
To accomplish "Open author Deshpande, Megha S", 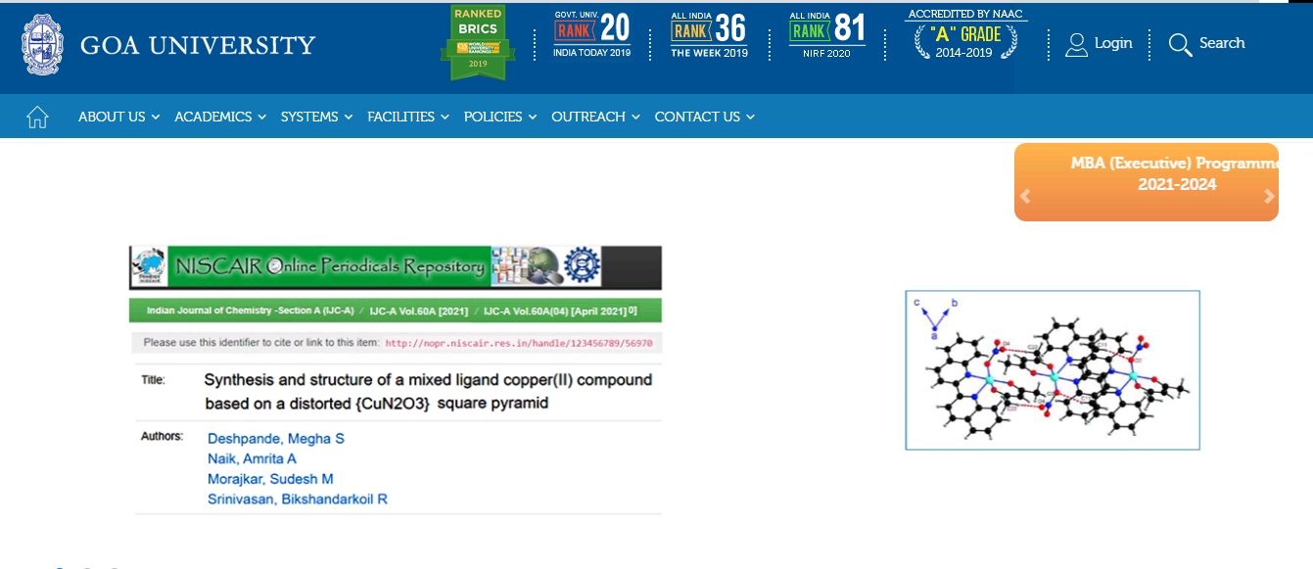I will (276, 438).
